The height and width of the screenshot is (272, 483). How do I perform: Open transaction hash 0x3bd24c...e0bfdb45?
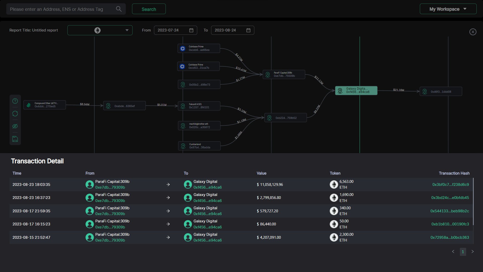point(450,198)
